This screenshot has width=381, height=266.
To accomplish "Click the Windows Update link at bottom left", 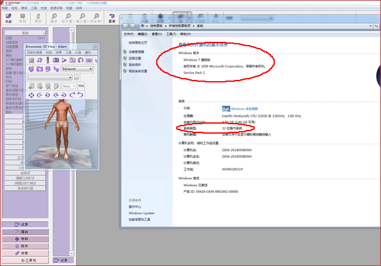I will tap(141, 213).
